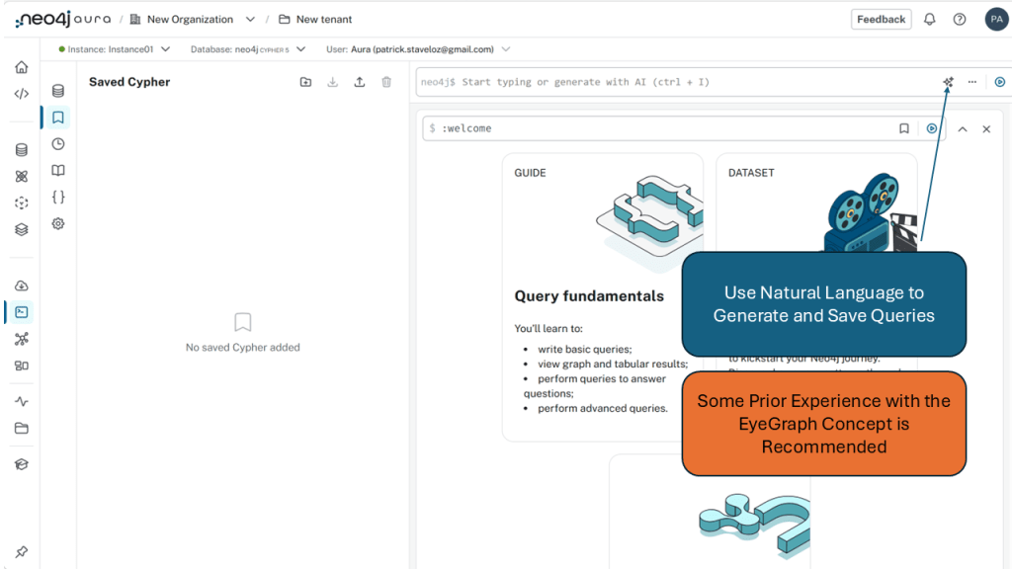Open the Query tool in left navigation
Screen dimensions: 1012x569
pyautogui.click(x=21, y=312)
